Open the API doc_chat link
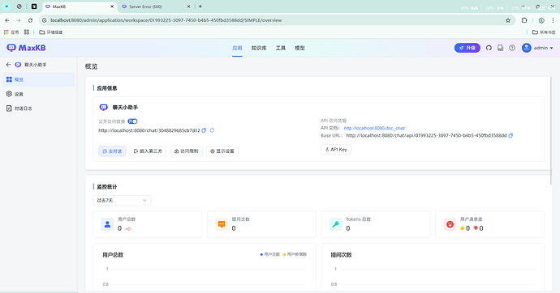Viewport: 560px width, 293px height. 375,128
